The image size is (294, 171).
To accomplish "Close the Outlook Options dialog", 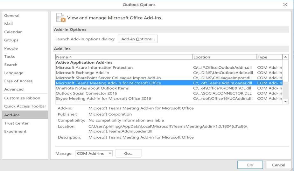I will (x=285, y=4).
